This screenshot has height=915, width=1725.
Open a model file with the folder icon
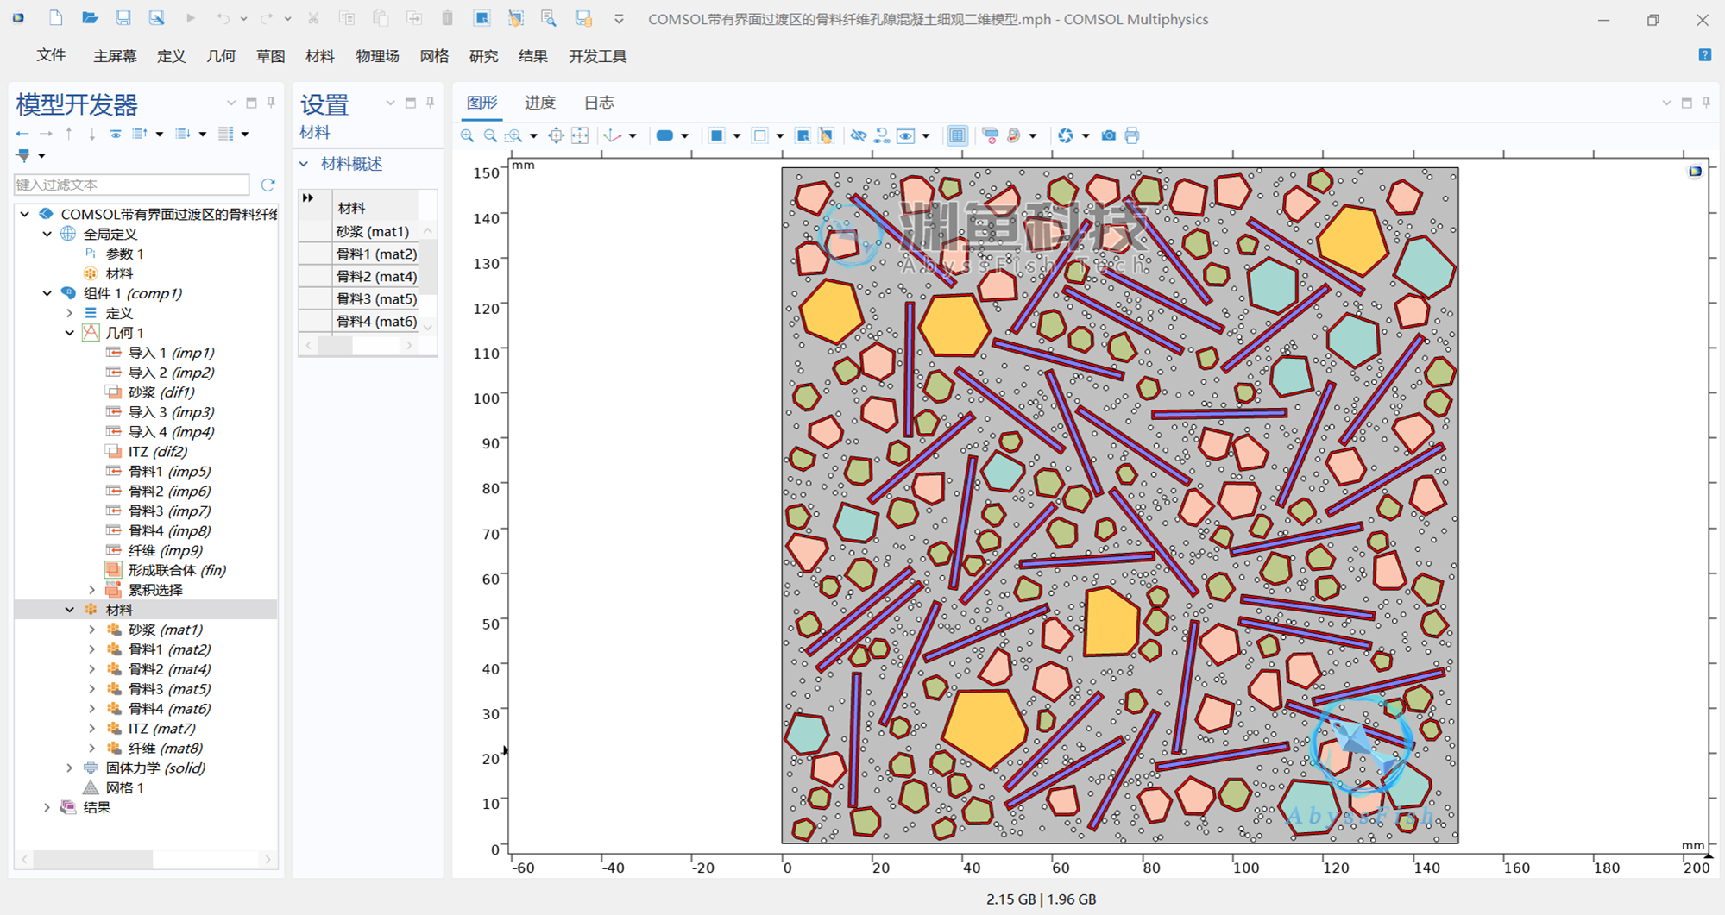[x=89, y=18]
